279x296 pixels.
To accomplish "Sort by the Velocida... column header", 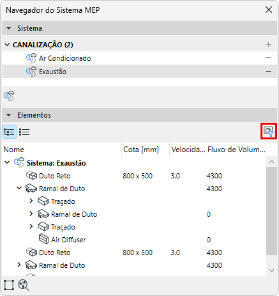I will [x=188, y=150].
